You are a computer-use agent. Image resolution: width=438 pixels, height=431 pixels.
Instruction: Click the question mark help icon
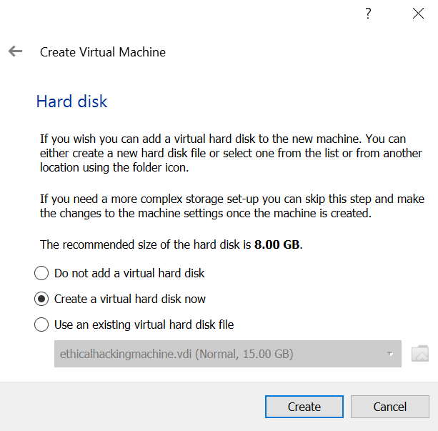click(368, 14)
